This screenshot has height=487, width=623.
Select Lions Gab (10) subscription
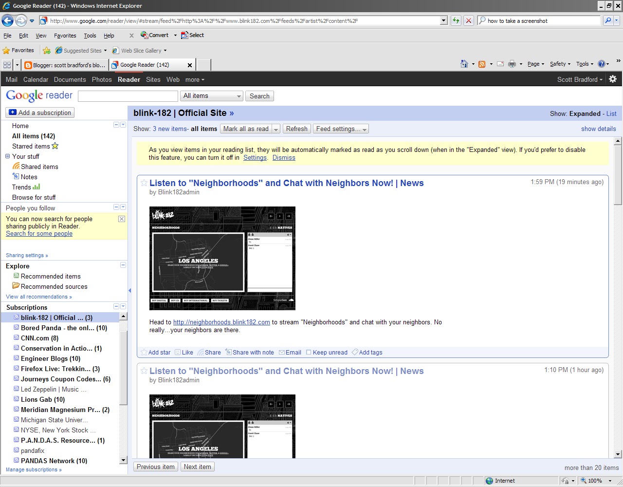[43, 399]
